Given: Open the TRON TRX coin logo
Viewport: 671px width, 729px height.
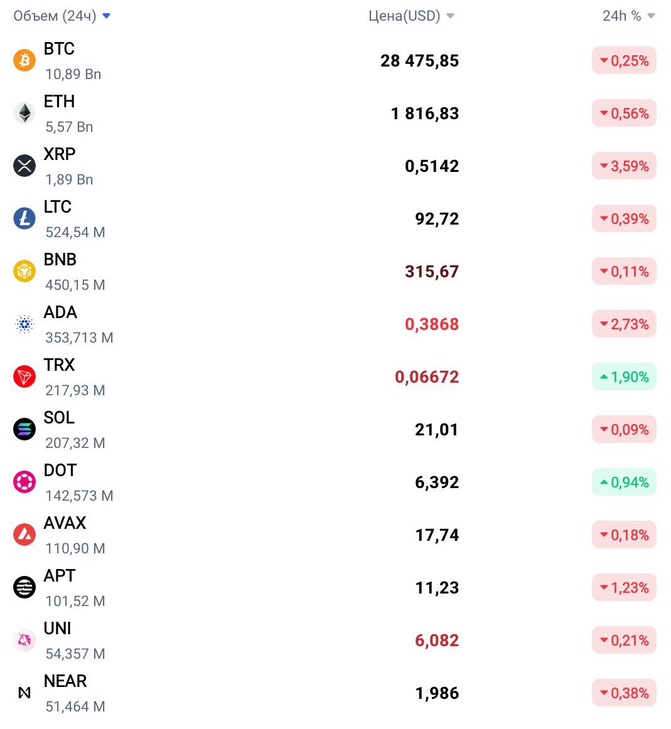Looking at the screenshot, I should pyautogui.click(x=24, y=376).
